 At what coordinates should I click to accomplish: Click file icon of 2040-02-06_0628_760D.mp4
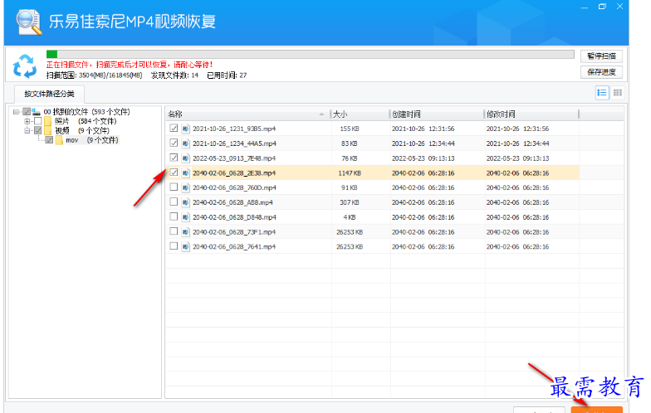[x=186, y=187]
